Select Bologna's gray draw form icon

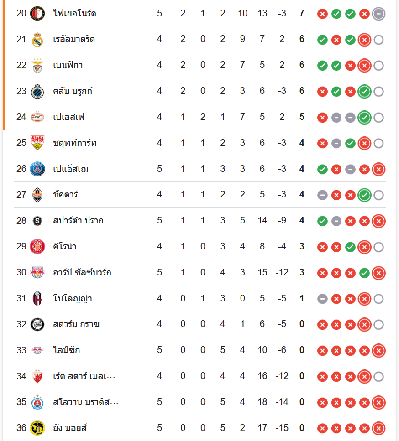(322, 299)
